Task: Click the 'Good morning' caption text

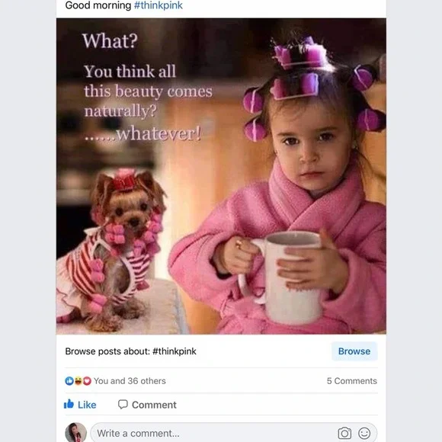Action: point(98,5)
